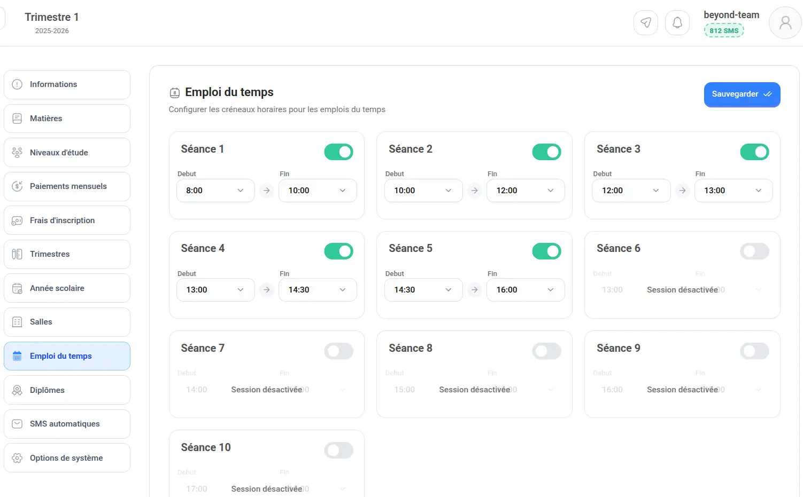Screen dimensions: 803x497
Task: Click the user profile avatar icon
Action: coord(785,23)
